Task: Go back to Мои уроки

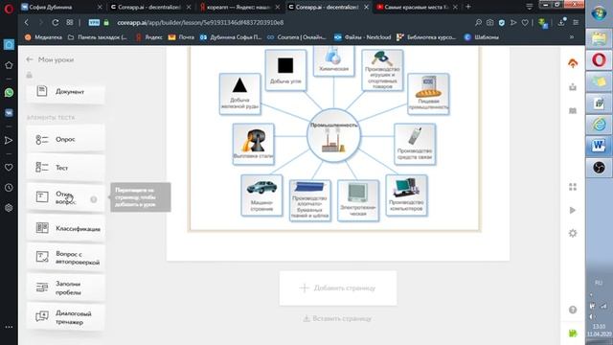Action: [50, 59]
